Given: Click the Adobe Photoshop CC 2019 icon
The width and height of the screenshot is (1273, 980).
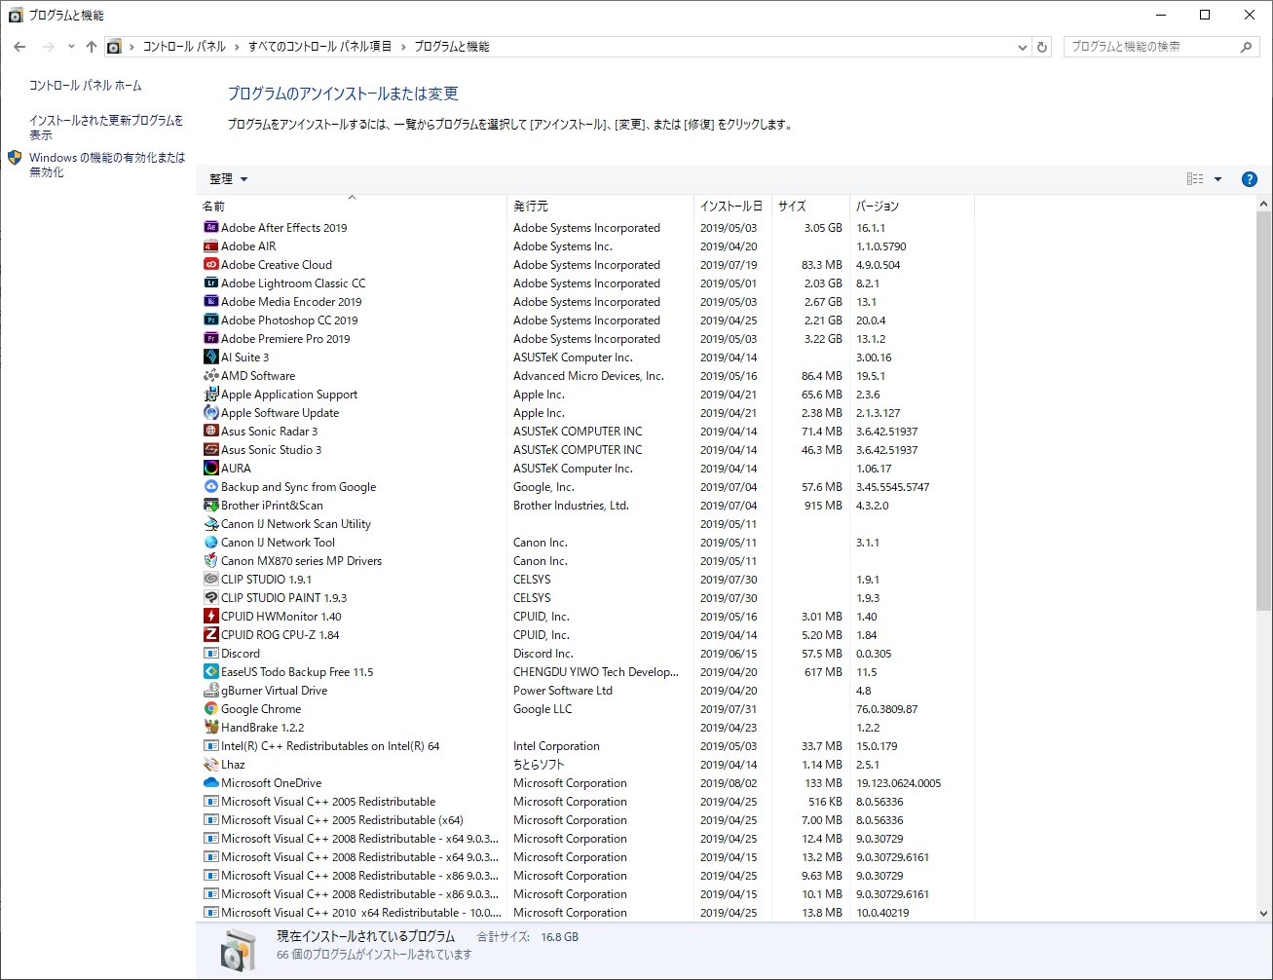Looking at the screenshot, I should tap(210, 320).
